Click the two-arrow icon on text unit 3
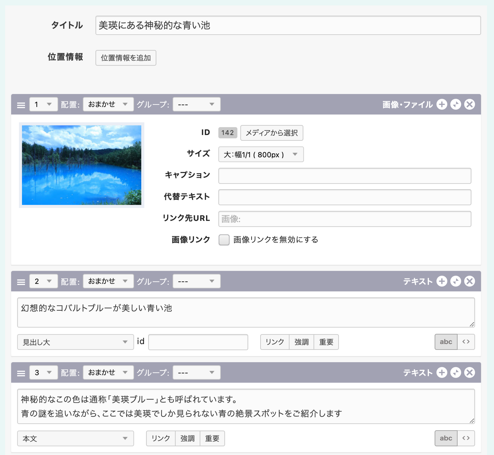 tap(455, 373)
